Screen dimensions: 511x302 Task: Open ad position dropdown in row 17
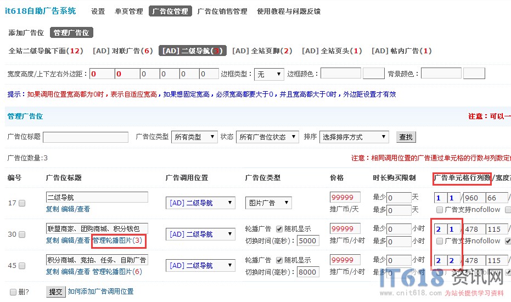click(x=200, y=203)
